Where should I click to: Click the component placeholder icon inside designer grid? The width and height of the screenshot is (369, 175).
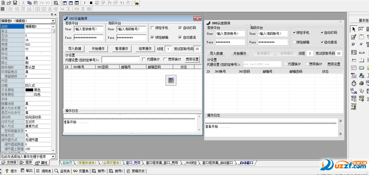(171, 80)
